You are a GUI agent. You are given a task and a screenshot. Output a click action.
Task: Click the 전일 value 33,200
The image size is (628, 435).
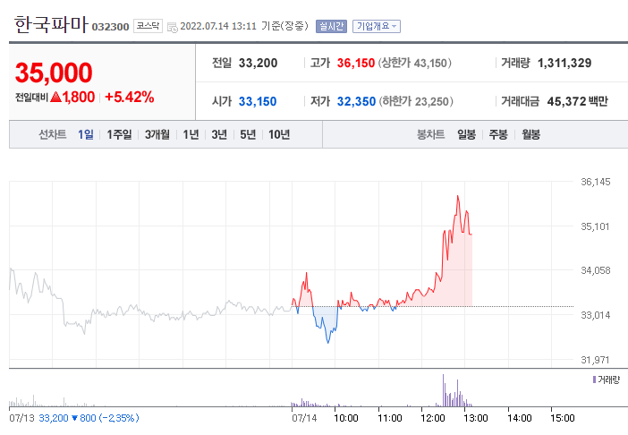[258, 63]
